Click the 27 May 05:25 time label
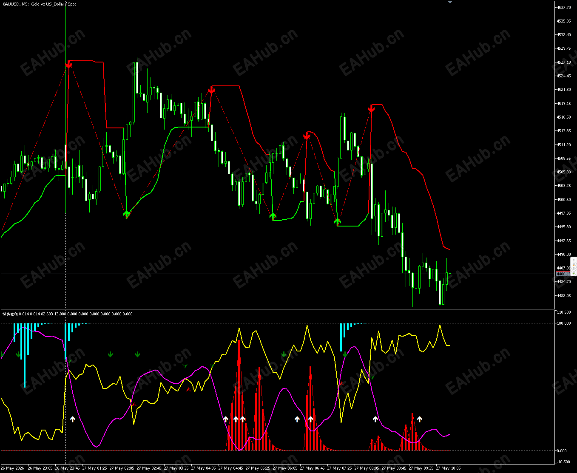 (258, 468)
